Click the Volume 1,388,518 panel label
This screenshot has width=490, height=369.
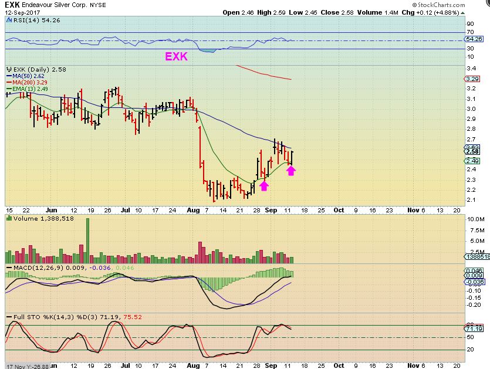[43, 218]
